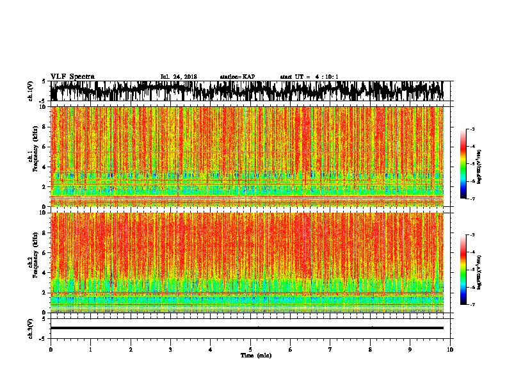
Task: Click the ch.1 color scale bar
Action: pyautogui.click(x=463, y=164)
